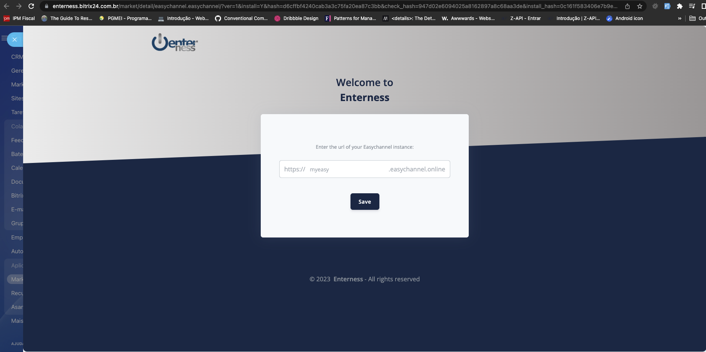This screenshot has width=706, height=352.
Task: Click the share icon in the address bar
Action: coord(627,6)
